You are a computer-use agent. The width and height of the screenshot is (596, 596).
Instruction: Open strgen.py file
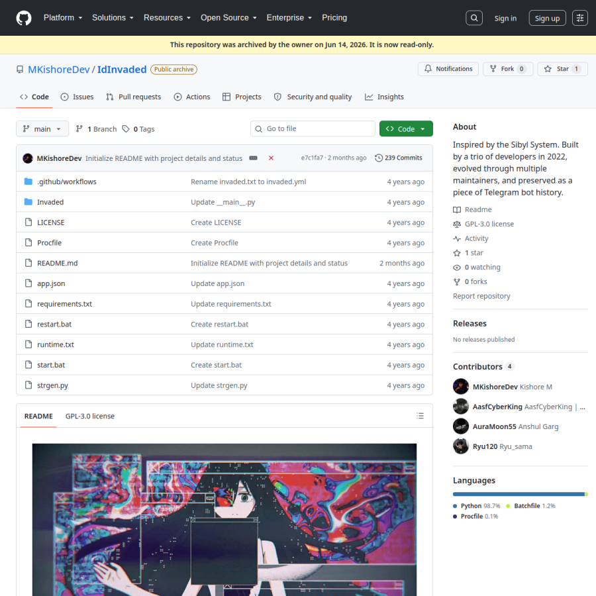[x=52, y=385]
